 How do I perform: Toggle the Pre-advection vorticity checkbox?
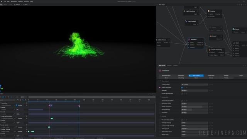pyautogui.click(x=182, y=120)
